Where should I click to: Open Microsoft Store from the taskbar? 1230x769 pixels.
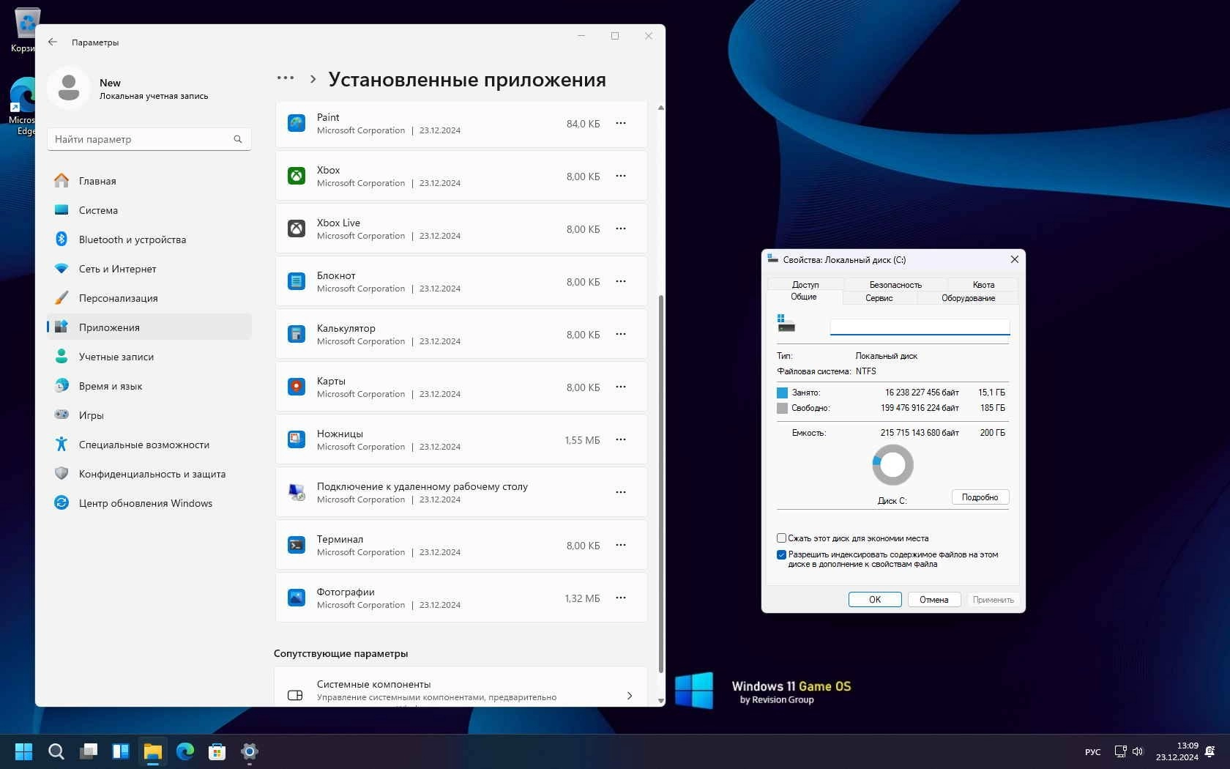coord(217,751)
